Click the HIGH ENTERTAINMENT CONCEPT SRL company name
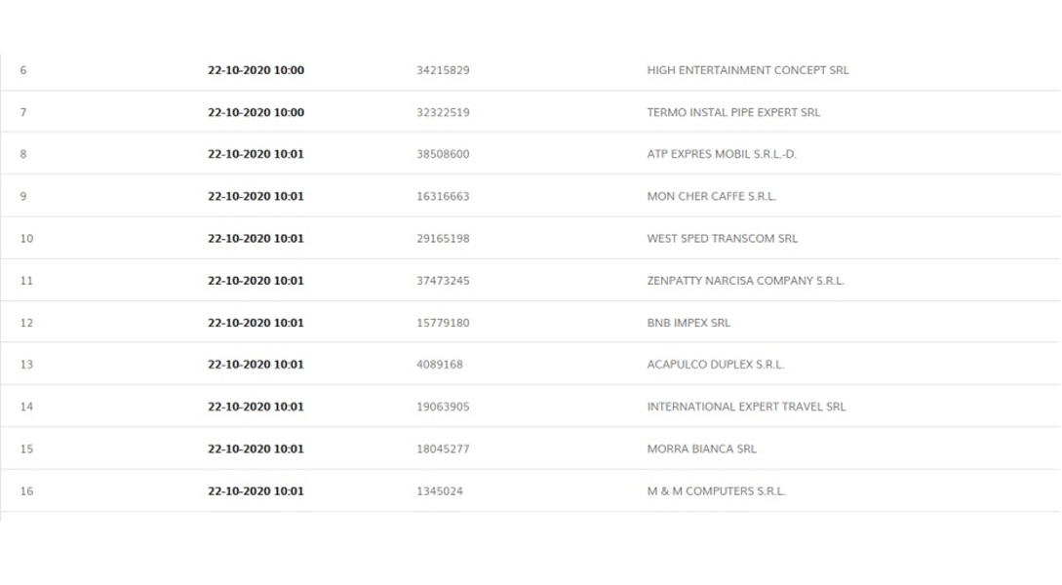 pyautogui.click(x=747, y=70)
